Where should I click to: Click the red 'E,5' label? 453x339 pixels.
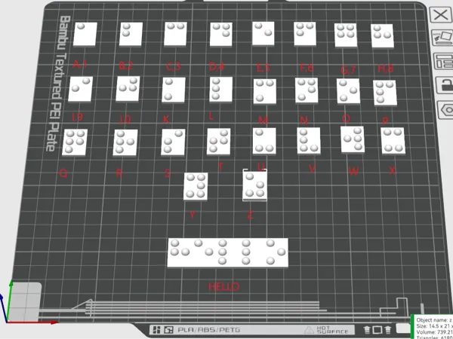pyautogui.click(x=263, y=68)
